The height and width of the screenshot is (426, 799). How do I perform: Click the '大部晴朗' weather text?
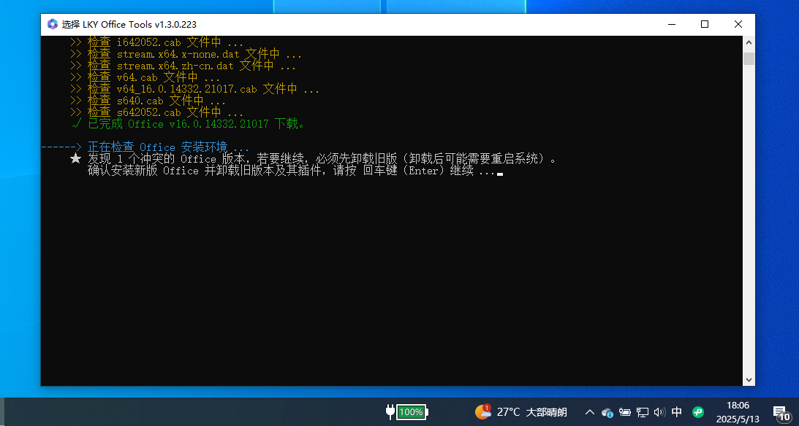click(546, 412)
